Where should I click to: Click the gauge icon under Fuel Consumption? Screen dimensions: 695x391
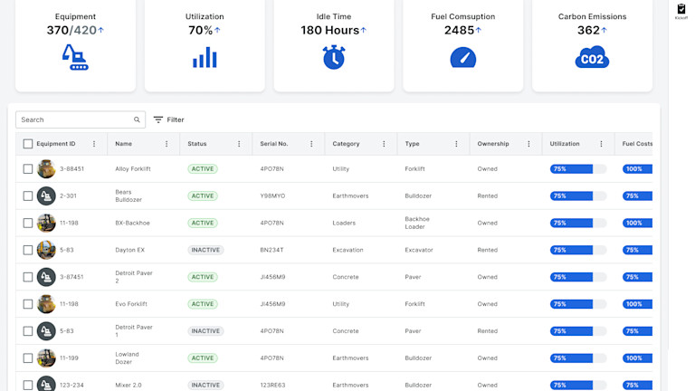(462, 57)
